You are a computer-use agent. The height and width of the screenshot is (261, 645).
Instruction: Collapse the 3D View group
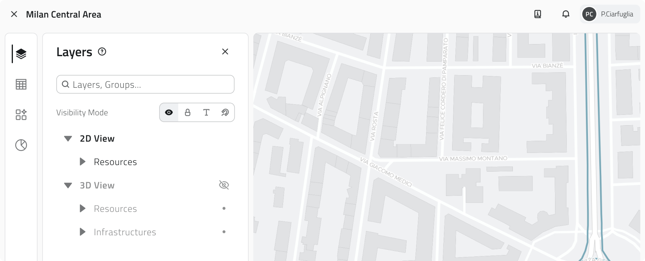pos(68,185)
